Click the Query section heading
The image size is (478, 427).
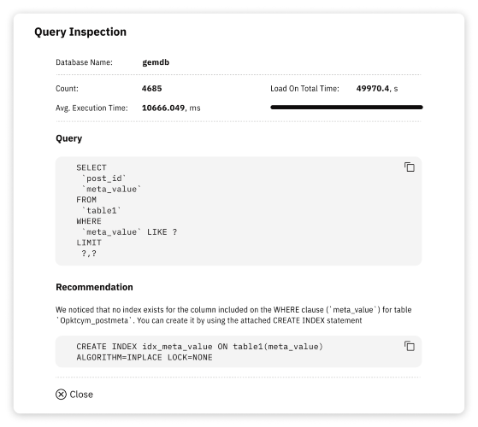click(x=69, y=138)
